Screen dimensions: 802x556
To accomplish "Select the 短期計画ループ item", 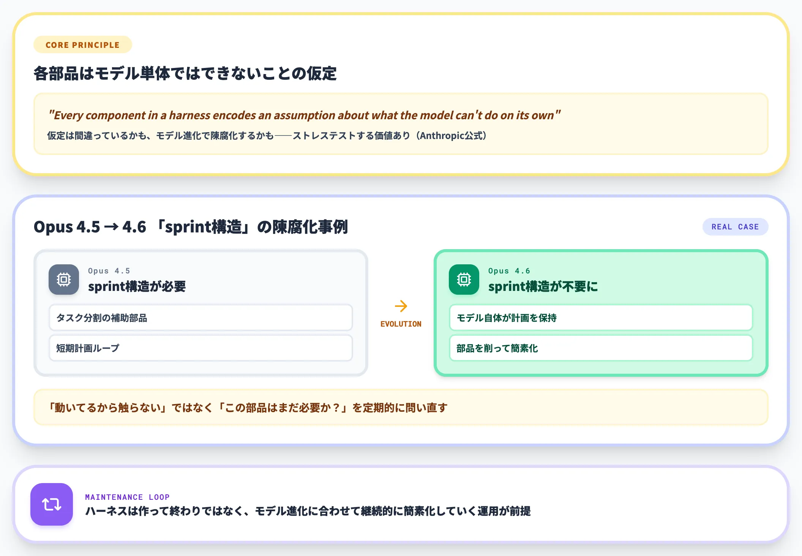I will point(201,348).
